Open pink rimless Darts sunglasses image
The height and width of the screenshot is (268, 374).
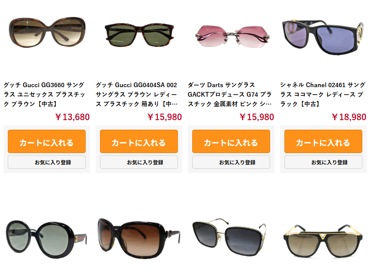click(232, 36)
